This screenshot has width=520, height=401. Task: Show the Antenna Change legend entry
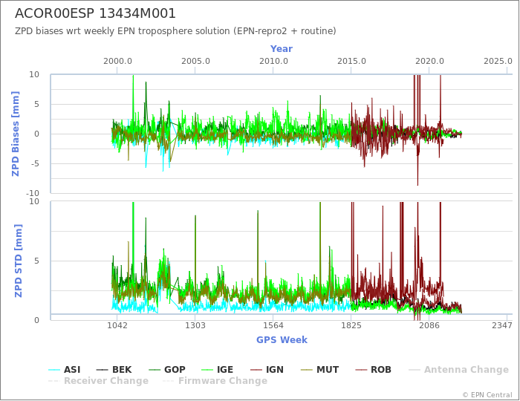458,370
